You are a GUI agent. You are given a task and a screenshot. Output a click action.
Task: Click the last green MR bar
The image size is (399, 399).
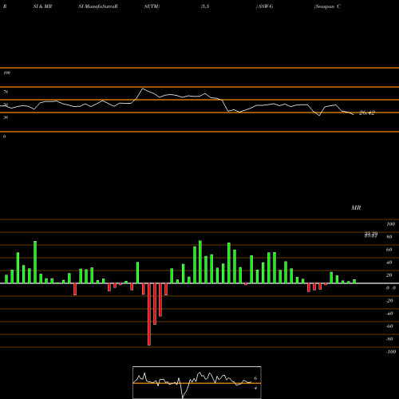(x=354, y=282)
